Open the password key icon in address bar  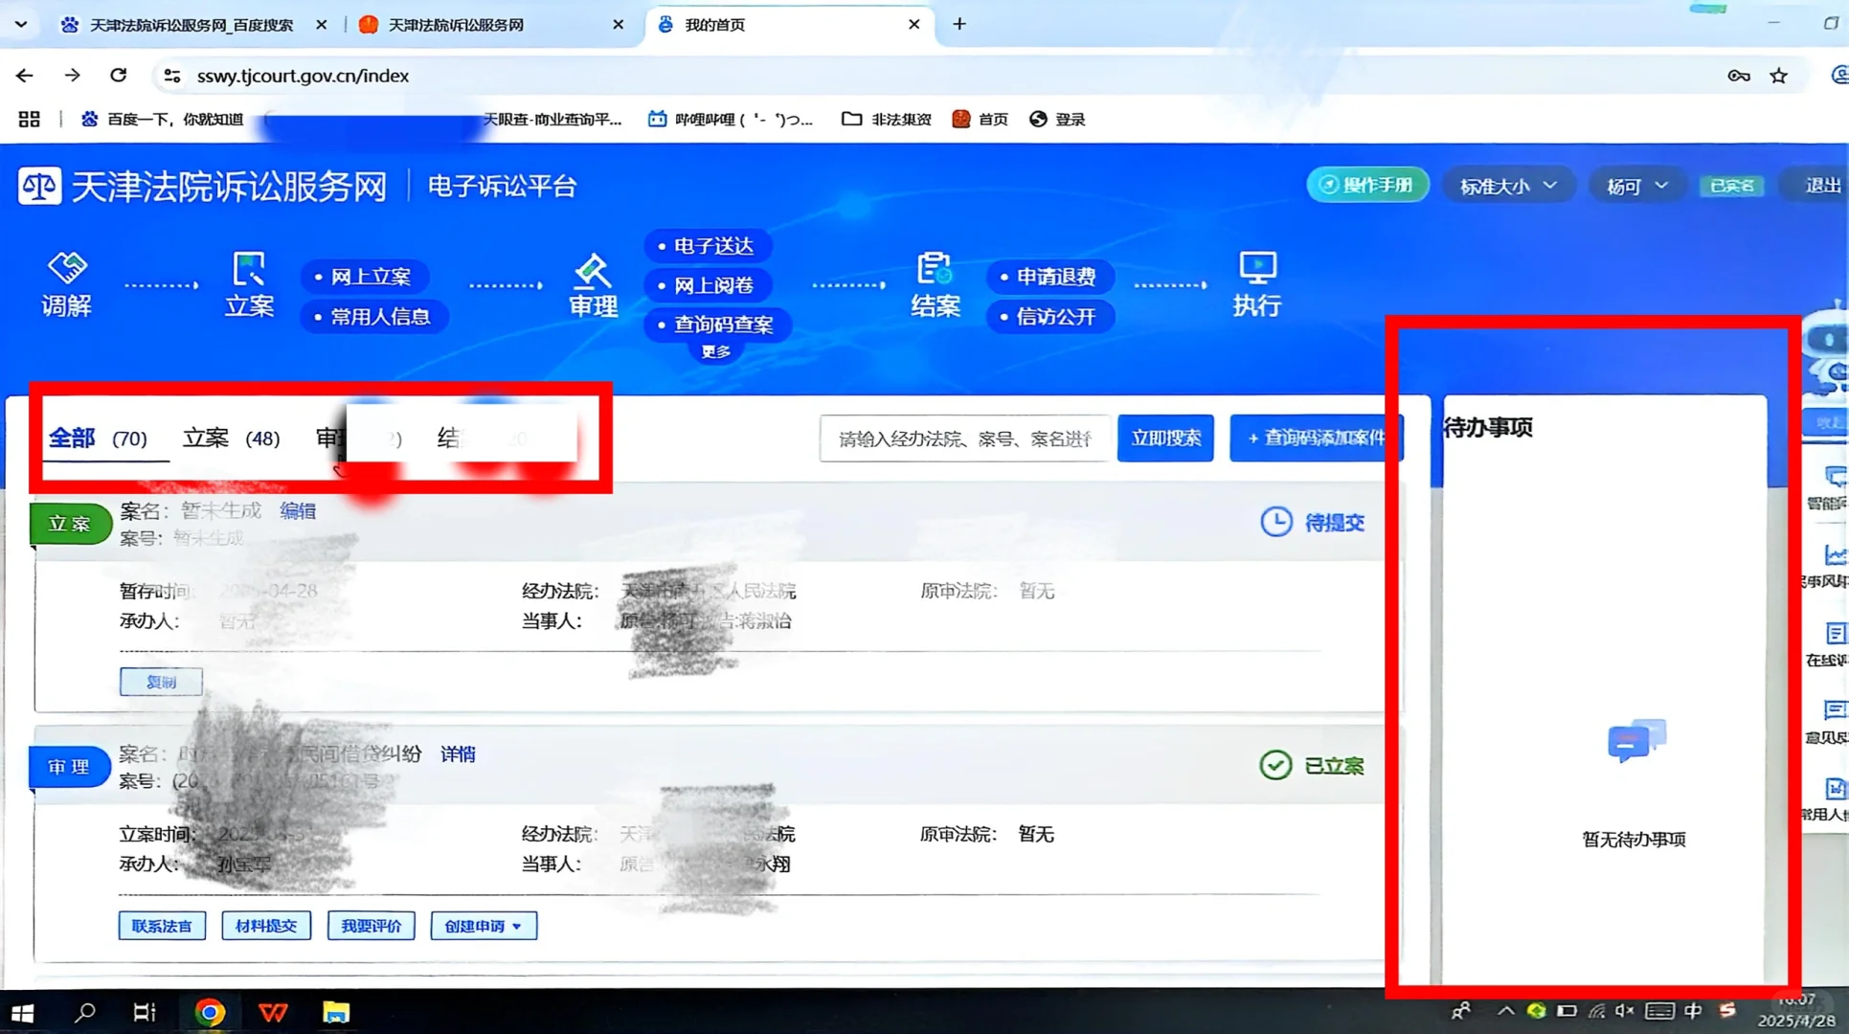pyautogui.click(x=1739, y=76)
